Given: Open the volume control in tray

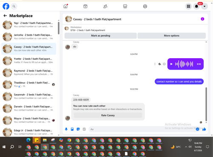Looking at the screenshot, I should (x=190, y=147).
